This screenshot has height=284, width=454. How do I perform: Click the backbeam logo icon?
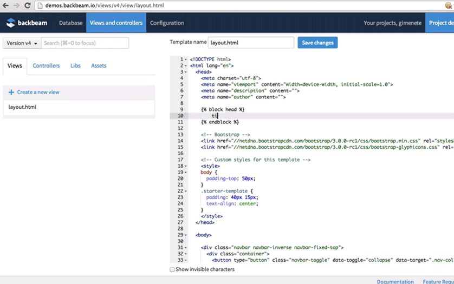point(11,23)
